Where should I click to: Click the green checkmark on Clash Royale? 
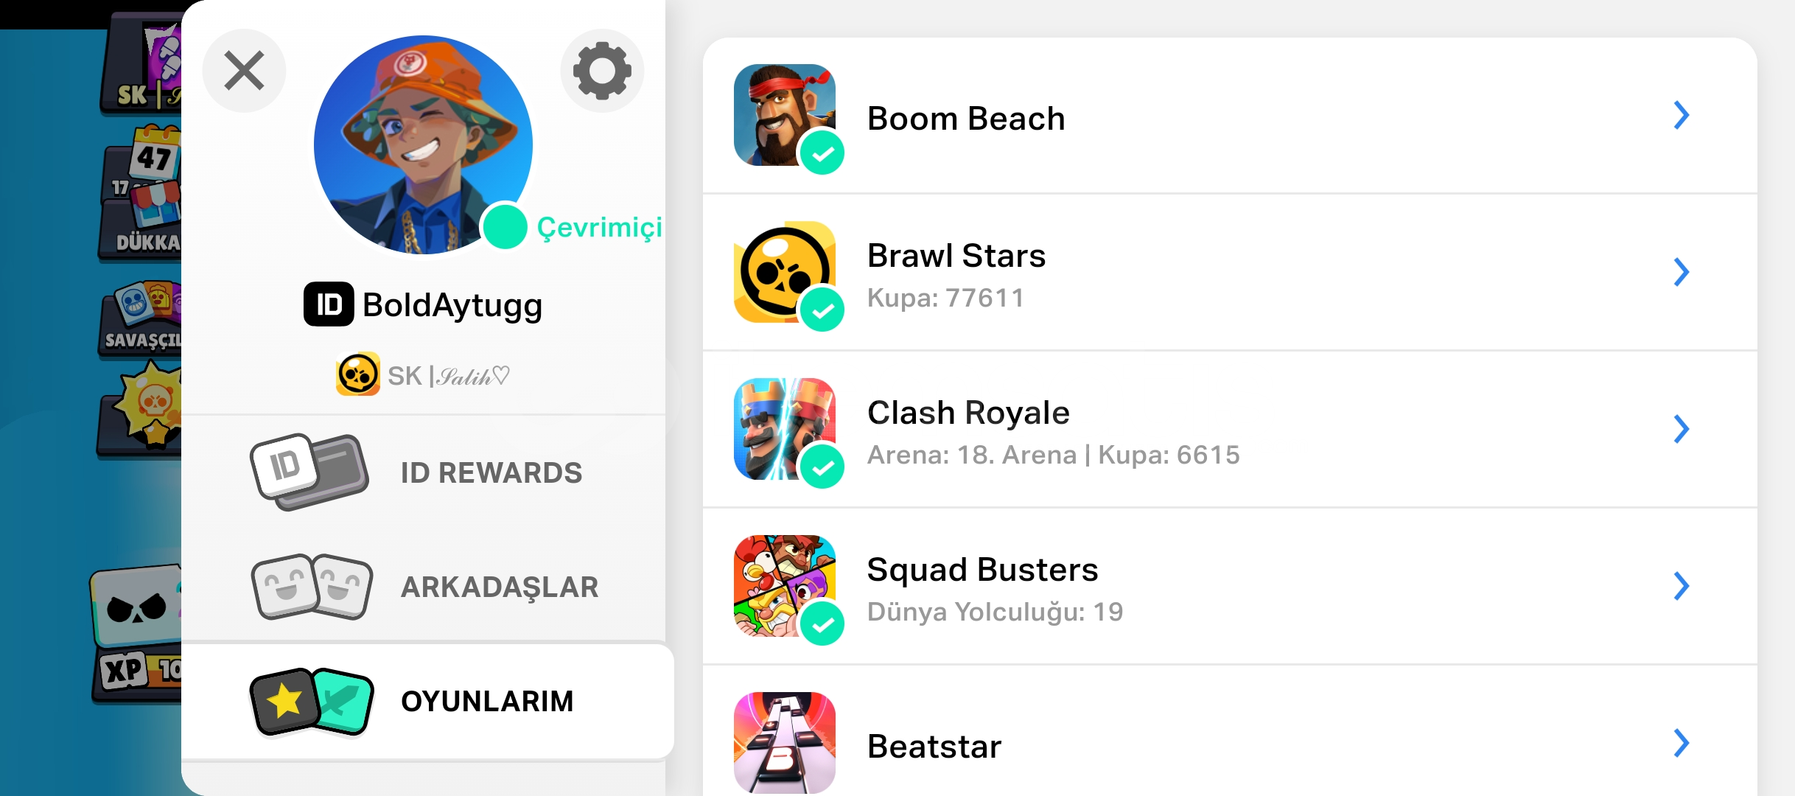[822, 467]
